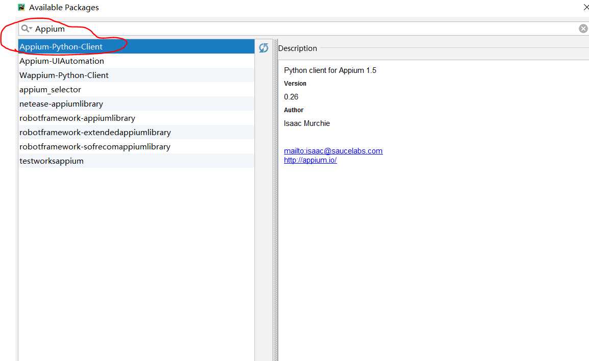Click the search magnifier icon
This screenshot has height=361, width=589.
point(27,29)
